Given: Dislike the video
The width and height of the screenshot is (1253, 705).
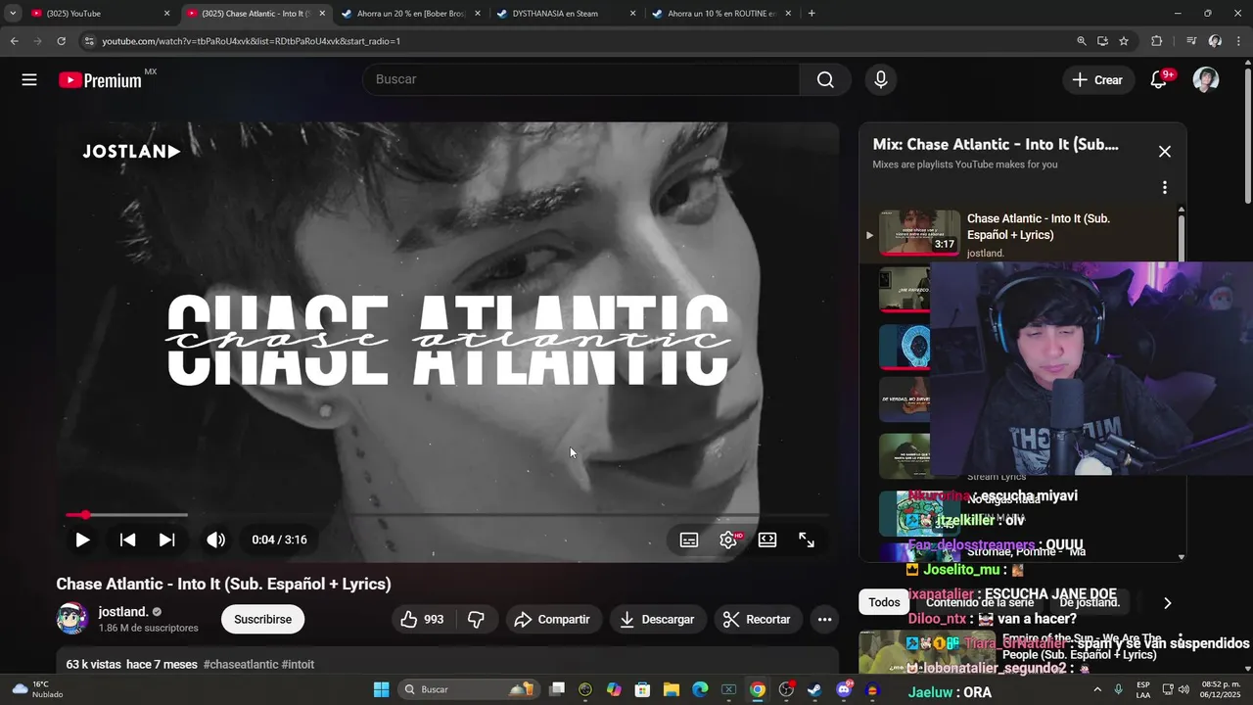Looking at the screenshot, I should tap(476, 619).
